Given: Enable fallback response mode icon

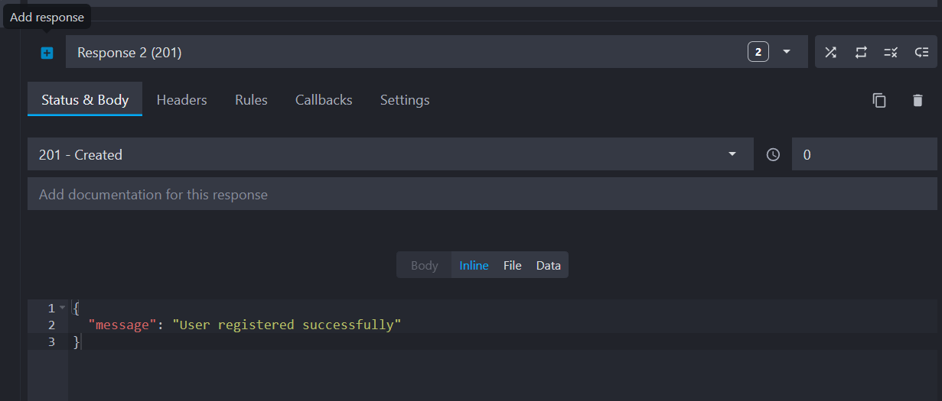Looking at the screenshot, I should (x=922, y=52).
